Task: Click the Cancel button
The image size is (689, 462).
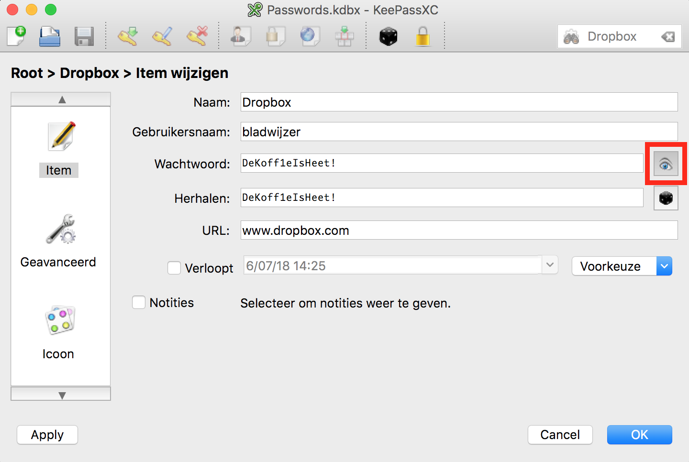Action: (560, 435)
